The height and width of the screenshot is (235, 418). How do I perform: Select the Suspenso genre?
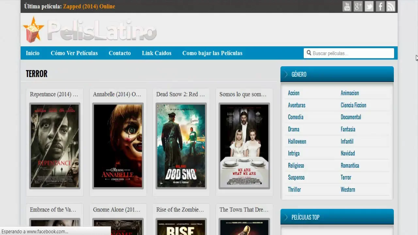tap(296, 177)
